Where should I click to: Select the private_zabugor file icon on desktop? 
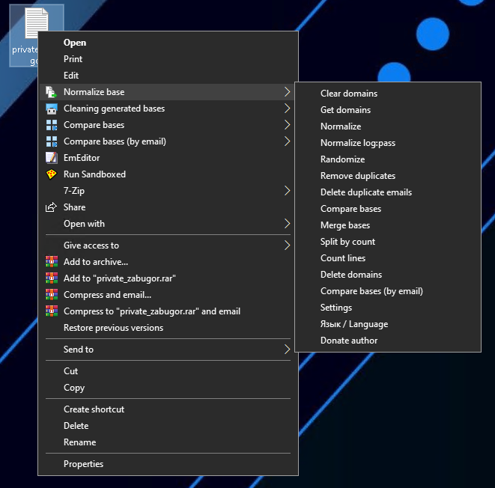[35, 26]
